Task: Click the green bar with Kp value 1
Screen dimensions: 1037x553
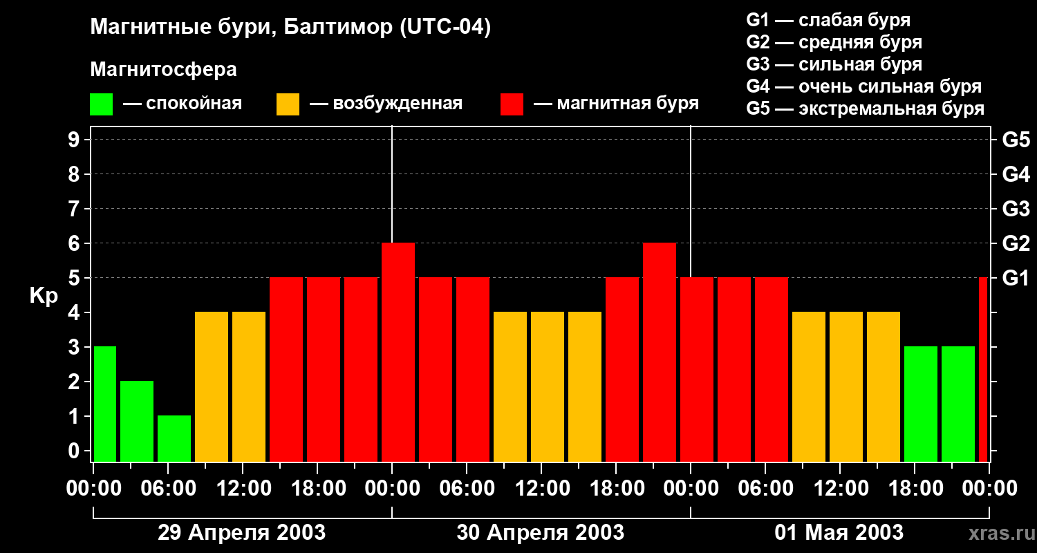Action: pos(174,438)
